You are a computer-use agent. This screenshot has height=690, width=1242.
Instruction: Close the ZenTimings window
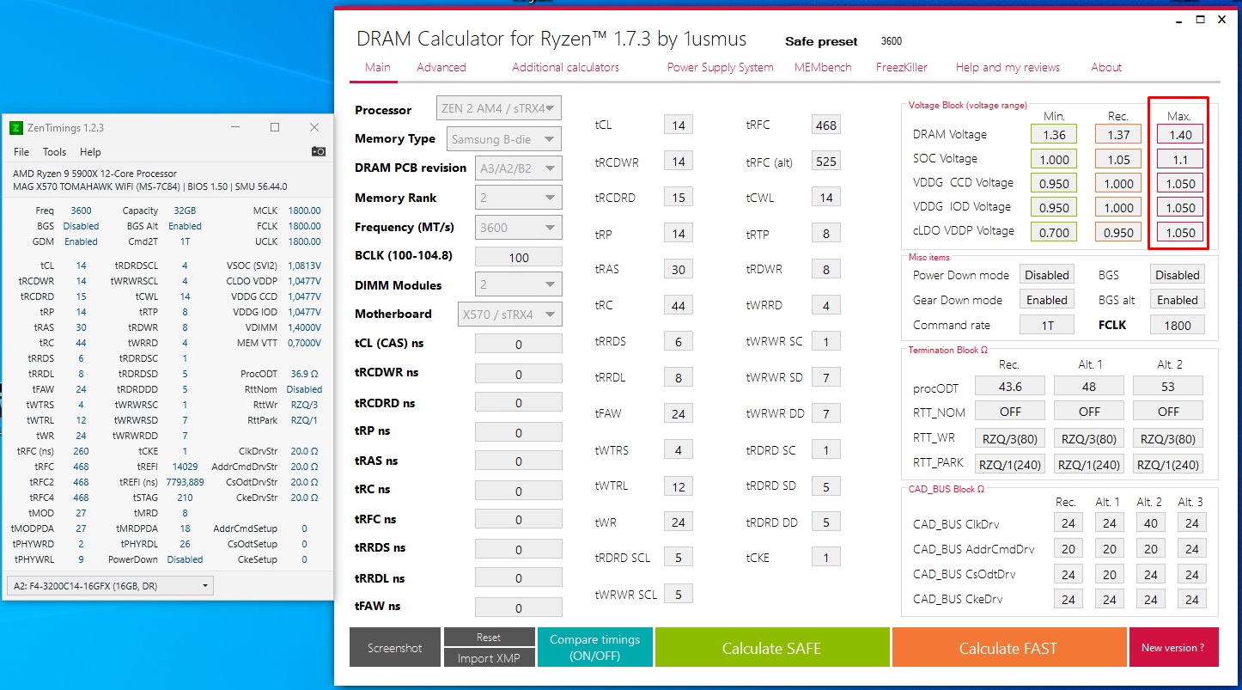click(x=314, y=128)
